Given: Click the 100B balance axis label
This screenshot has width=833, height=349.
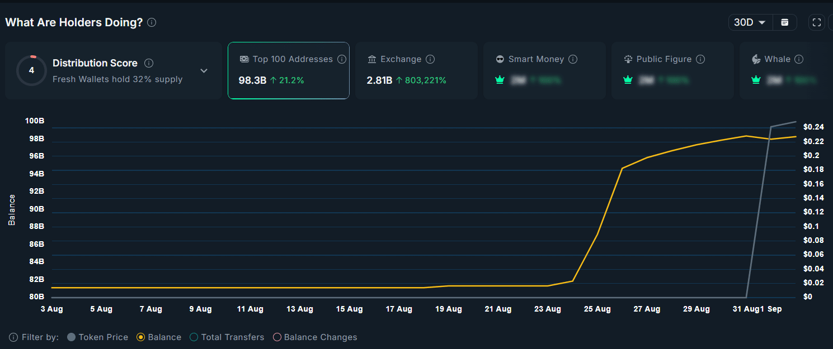Looking at the screenshot, I should click(35, 121).
